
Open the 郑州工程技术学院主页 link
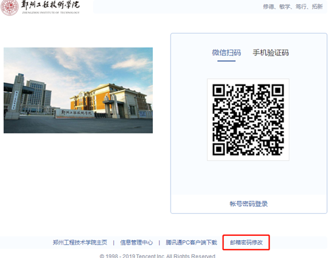pos(80,243)
